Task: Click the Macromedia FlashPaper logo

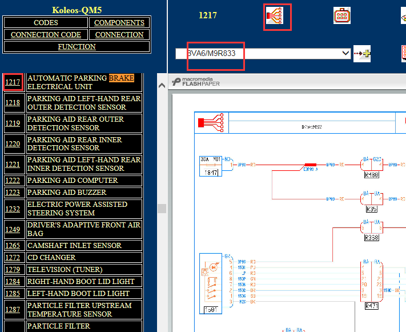Action: click(196, 82)
